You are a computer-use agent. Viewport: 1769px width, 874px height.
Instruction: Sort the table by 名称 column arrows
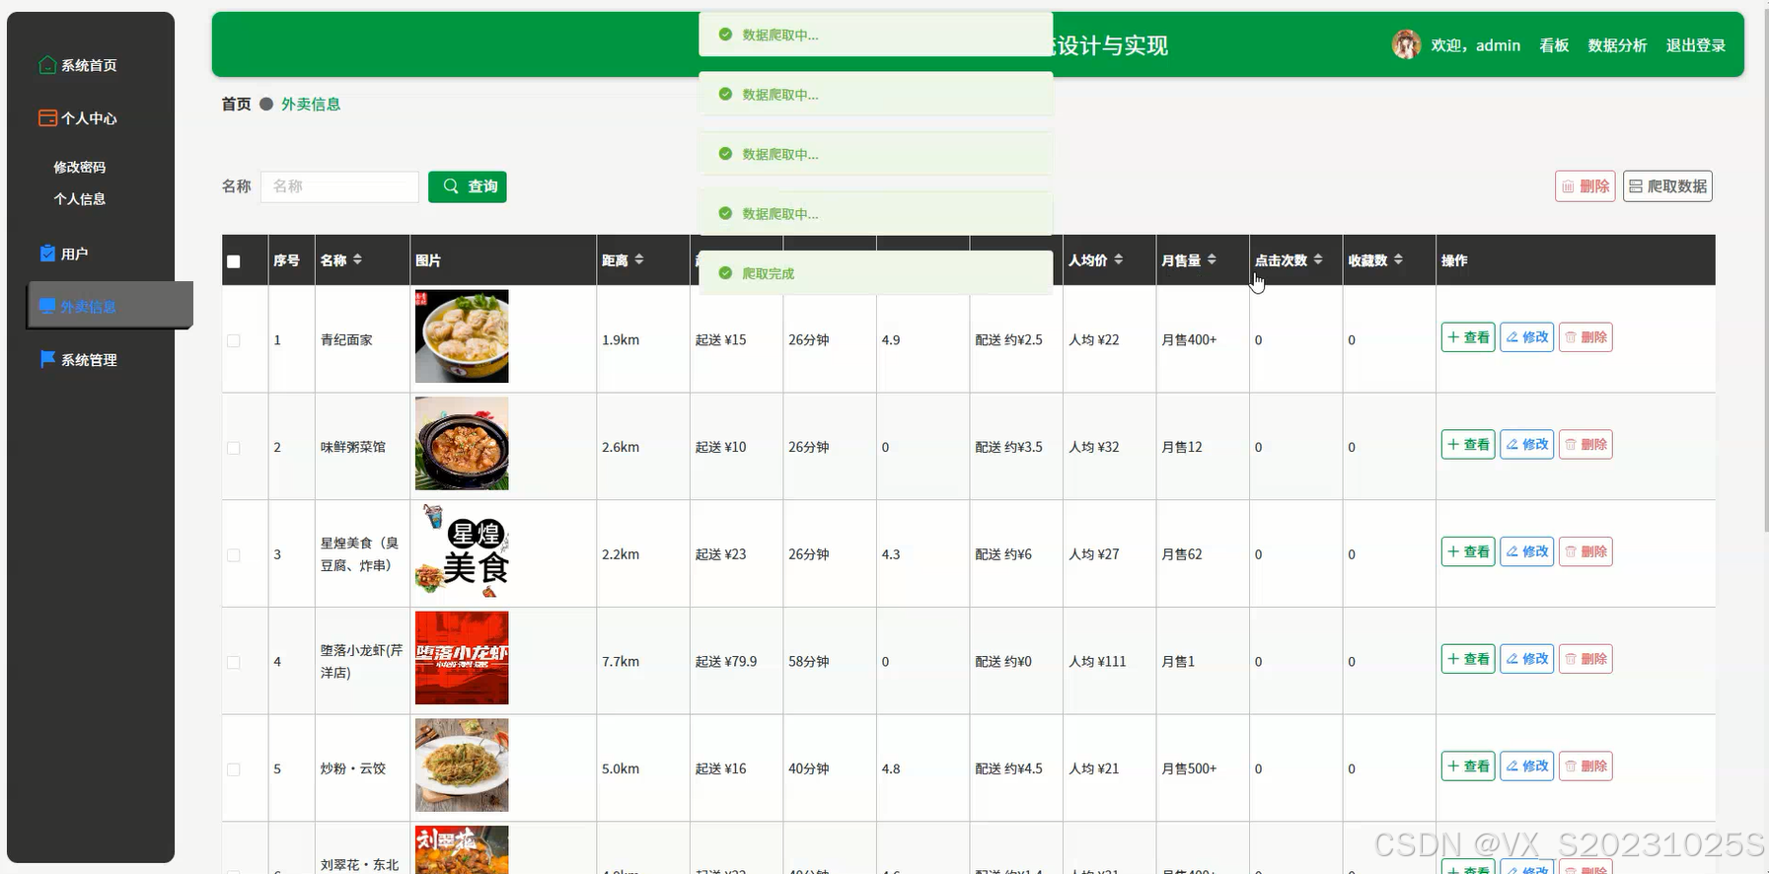pos(357,259)
